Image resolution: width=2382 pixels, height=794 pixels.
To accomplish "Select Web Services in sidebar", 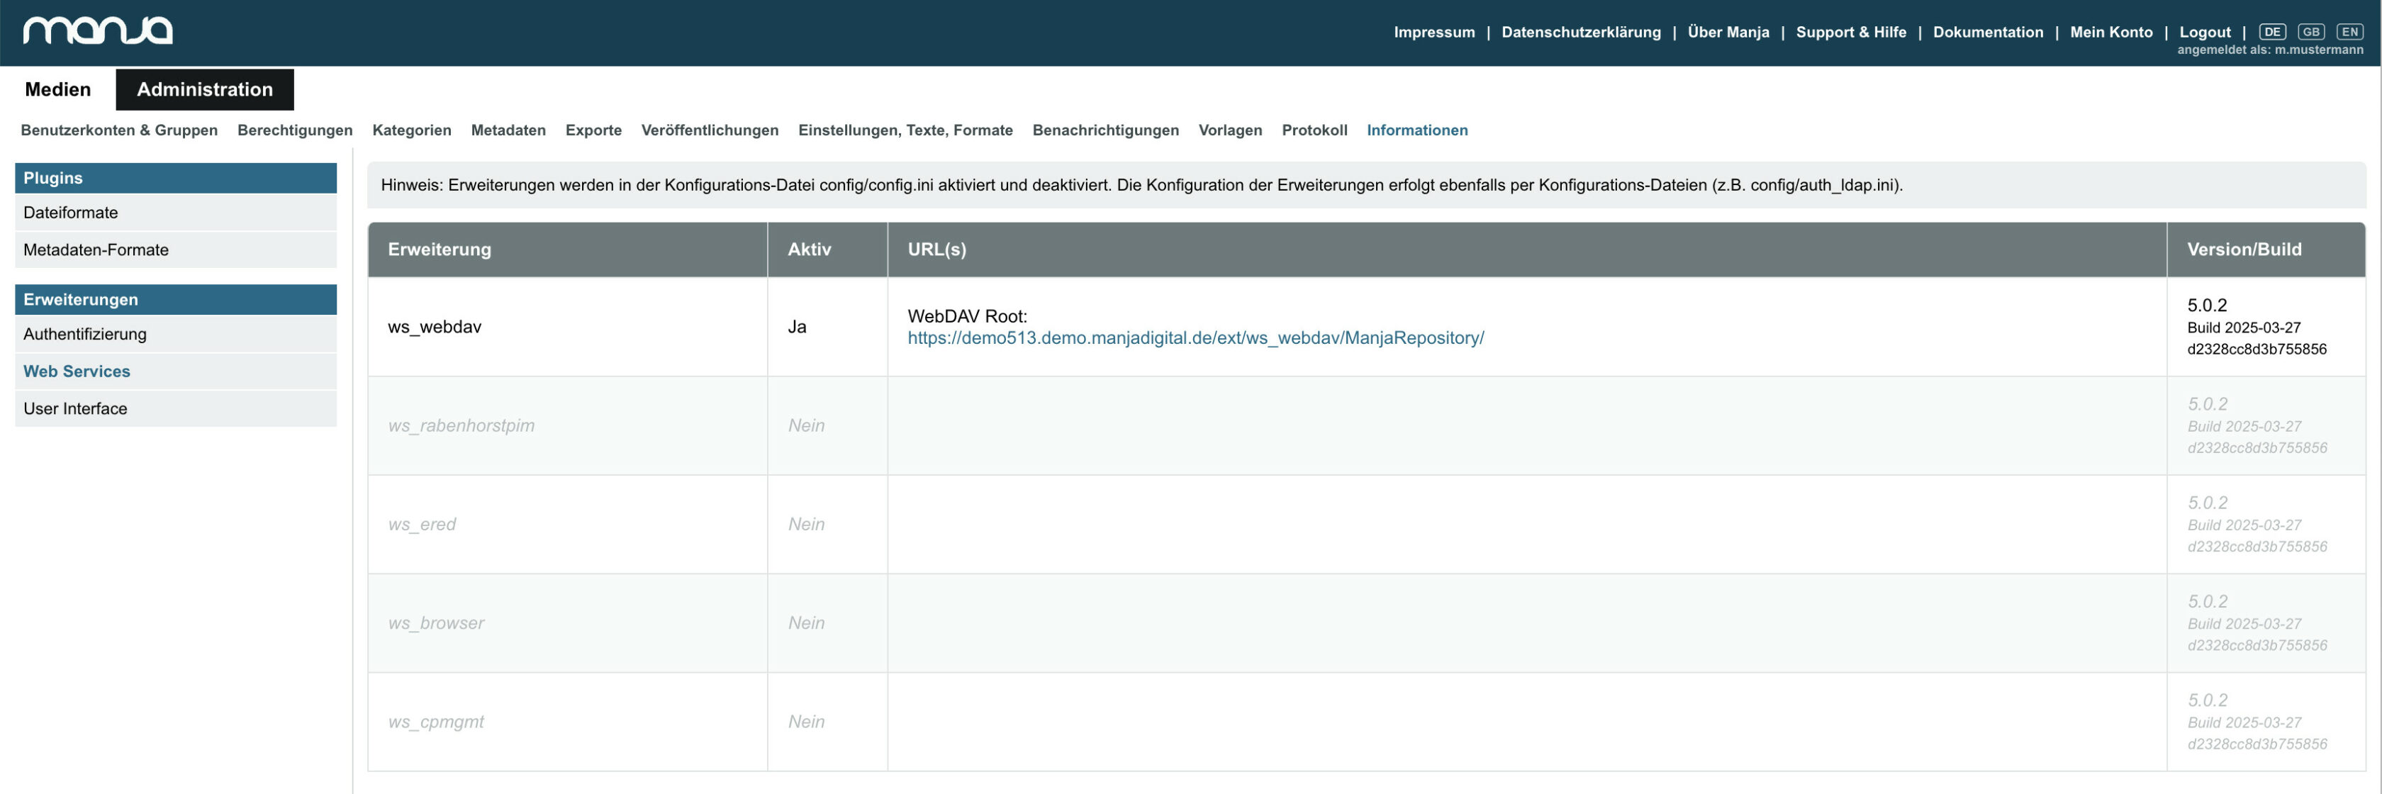I will pos(176,371).
